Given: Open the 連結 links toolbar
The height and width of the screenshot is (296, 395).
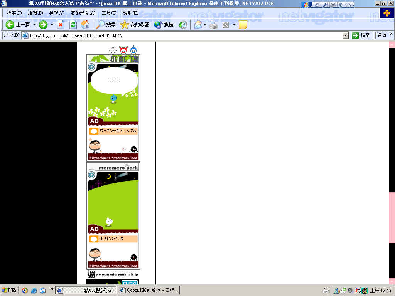Looking at the screenshot, I should coord(381,35).
